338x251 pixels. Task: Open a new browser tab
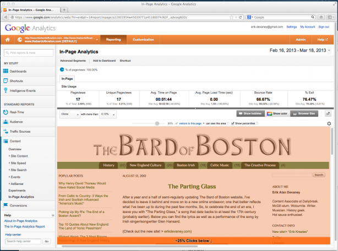[x=64, y=10]
